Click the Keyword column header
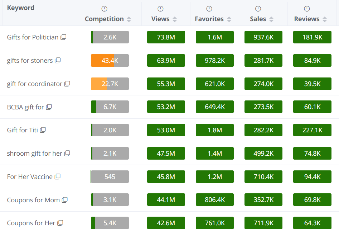 point(21,8)
